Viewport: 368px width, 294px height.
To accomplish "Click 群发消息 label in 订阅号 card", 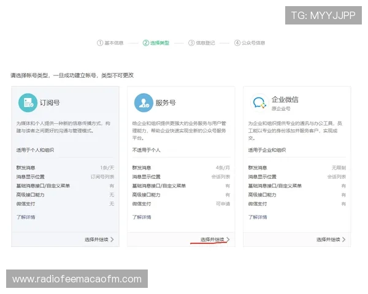I will coord(26,168).
